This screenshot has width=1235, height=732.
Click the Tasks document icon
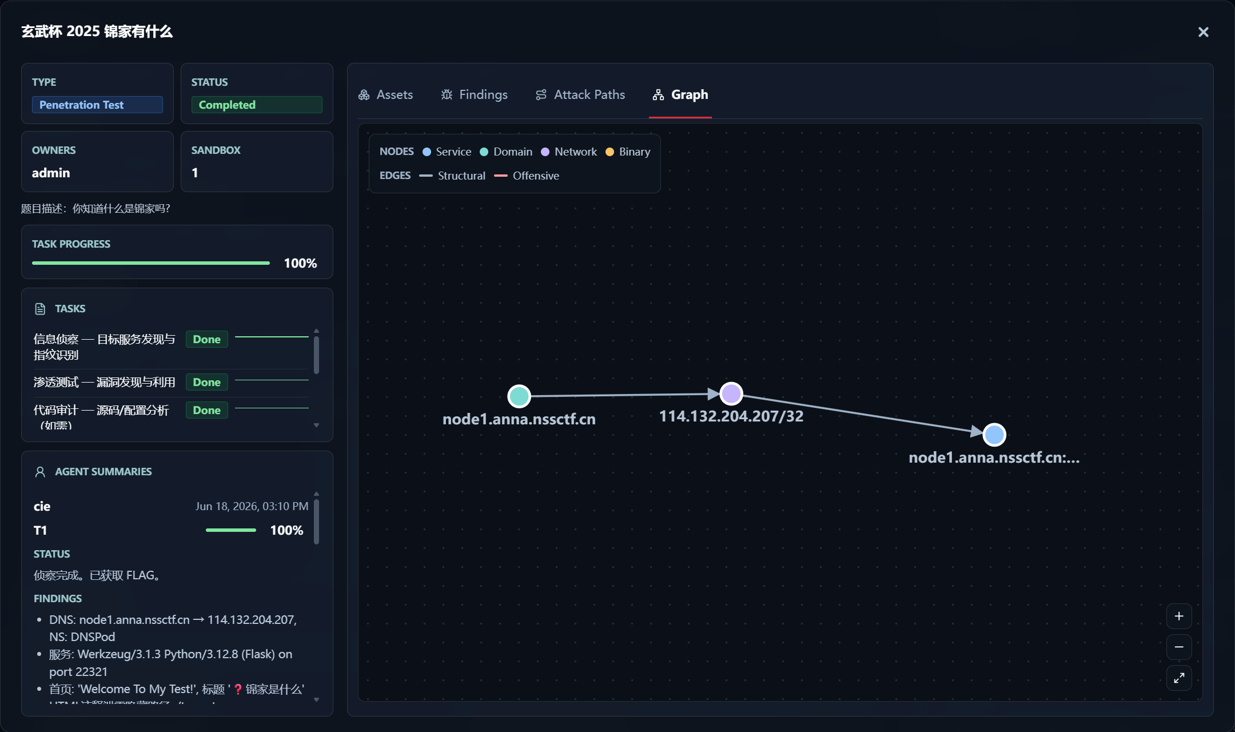tap(40, 309)
